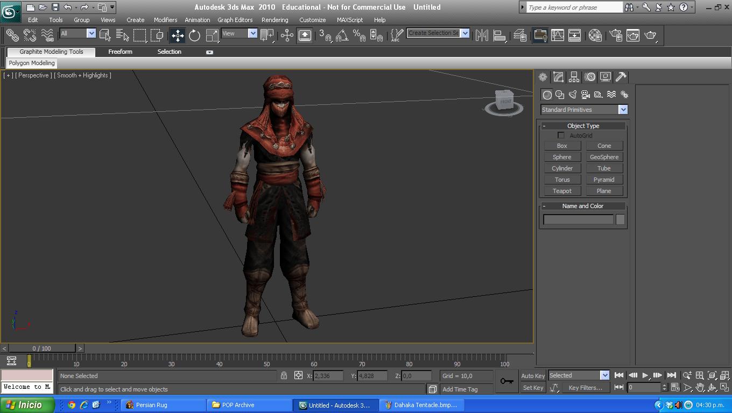
Task: Toggle the Graphite Modeling Tools ribbon
Action: coord(540,35)
